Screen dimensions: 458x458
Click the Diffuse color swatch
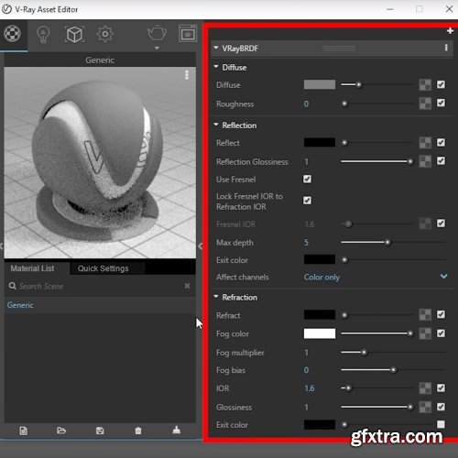tap(320, 84)
